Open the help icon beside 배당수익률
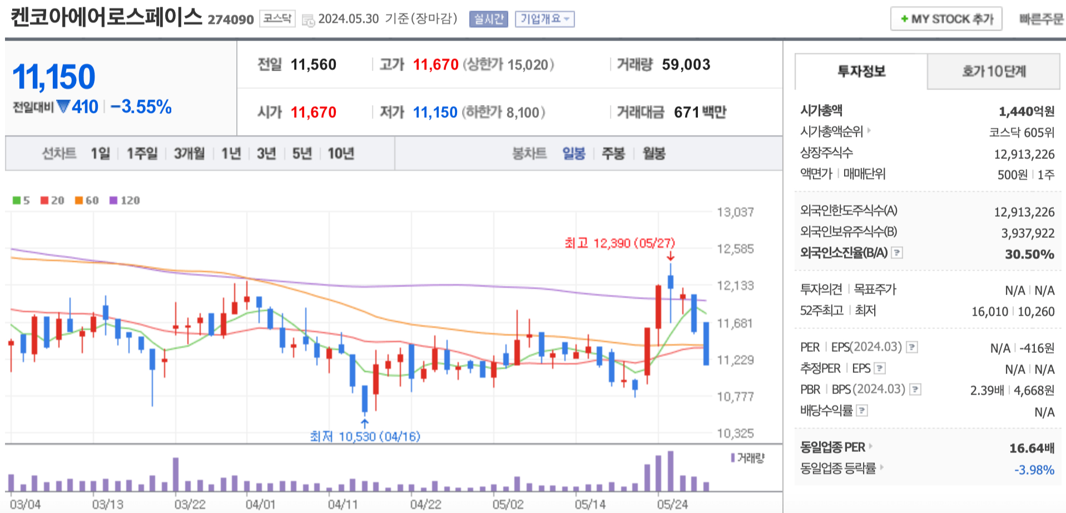Viewport: 1066px width, 513px height. (x=862, y=411)
